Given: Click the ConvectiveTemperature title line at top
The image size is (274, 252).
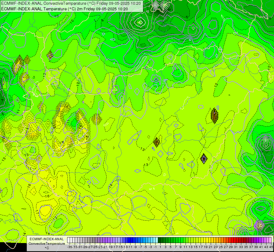Looking at the screenshot, I should click(71, 3).
